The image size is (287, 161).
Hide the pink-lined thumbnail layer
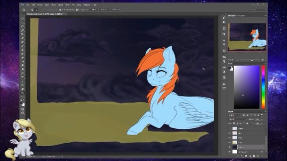(x=230, y=133)
